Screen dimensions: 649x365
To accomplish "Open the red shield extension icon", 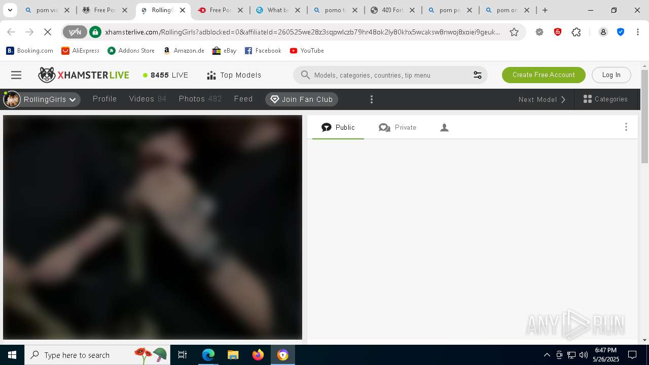I will 558,32.
